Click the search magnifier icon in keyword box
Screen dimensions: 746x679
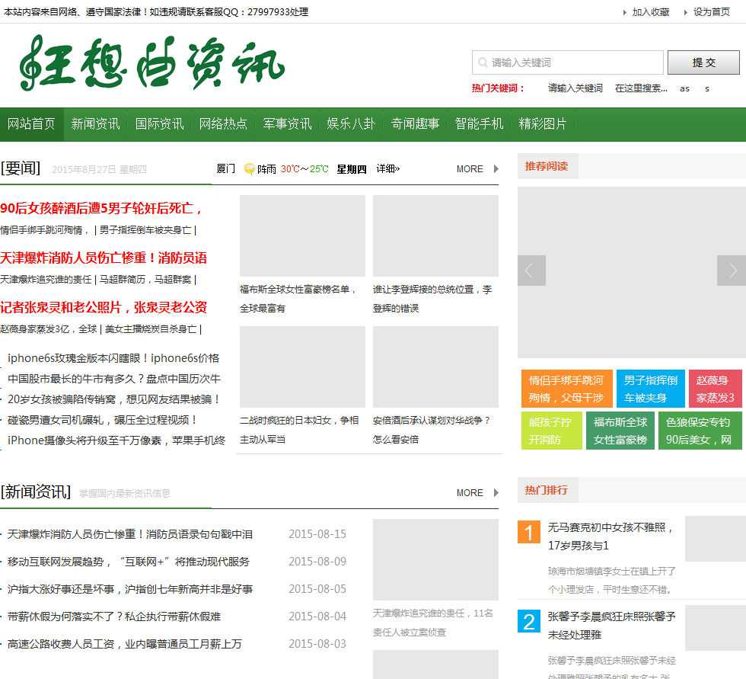click(x=483, y=62)
